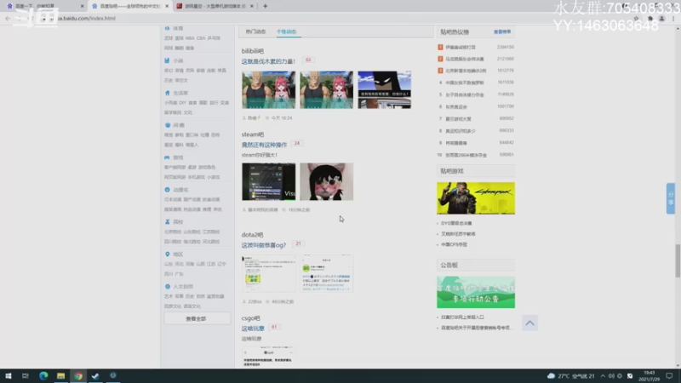Click the CBA link under 体育
The width and height of the screenshot is (681, 383).
[x=201, y=38]
